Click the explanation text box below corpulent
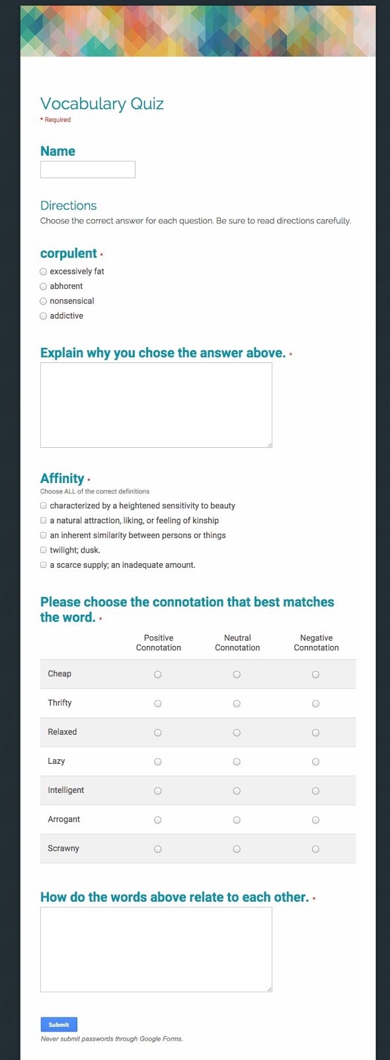The height and width of the screenshot is (1060, 390). pyautogui.click(x=156, y=404)
